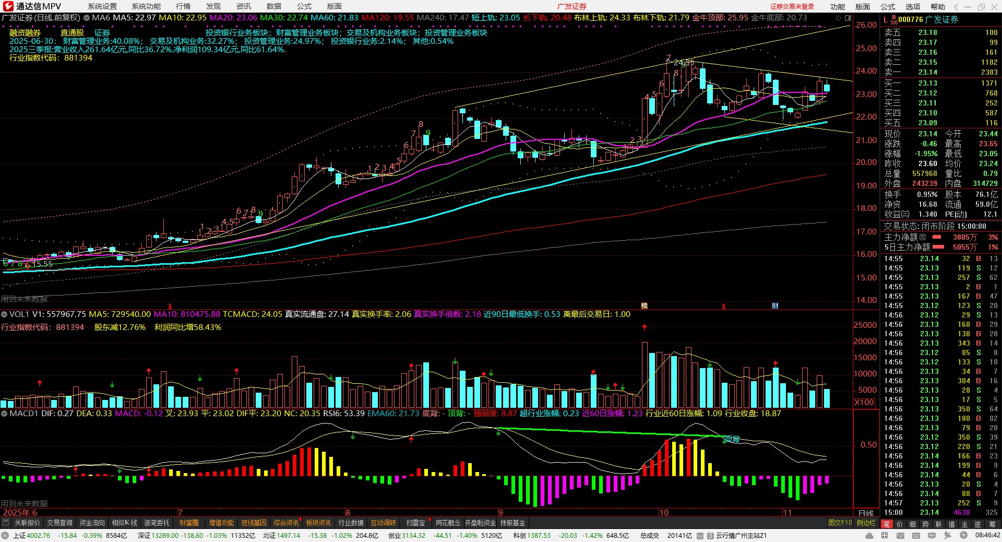Click the diamond icon above the main chart

[x=839, y=18]
